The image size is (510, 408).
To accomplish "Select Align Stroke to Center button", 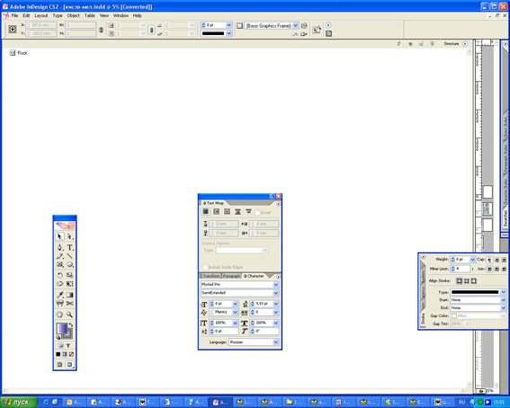I will [460, 280].
